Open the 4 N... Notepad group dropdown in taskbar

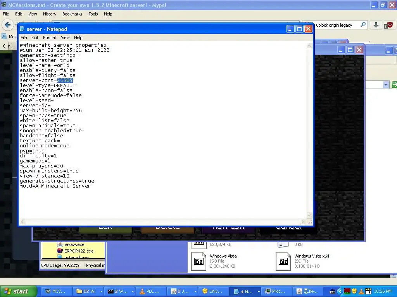(x=259, y=292)
